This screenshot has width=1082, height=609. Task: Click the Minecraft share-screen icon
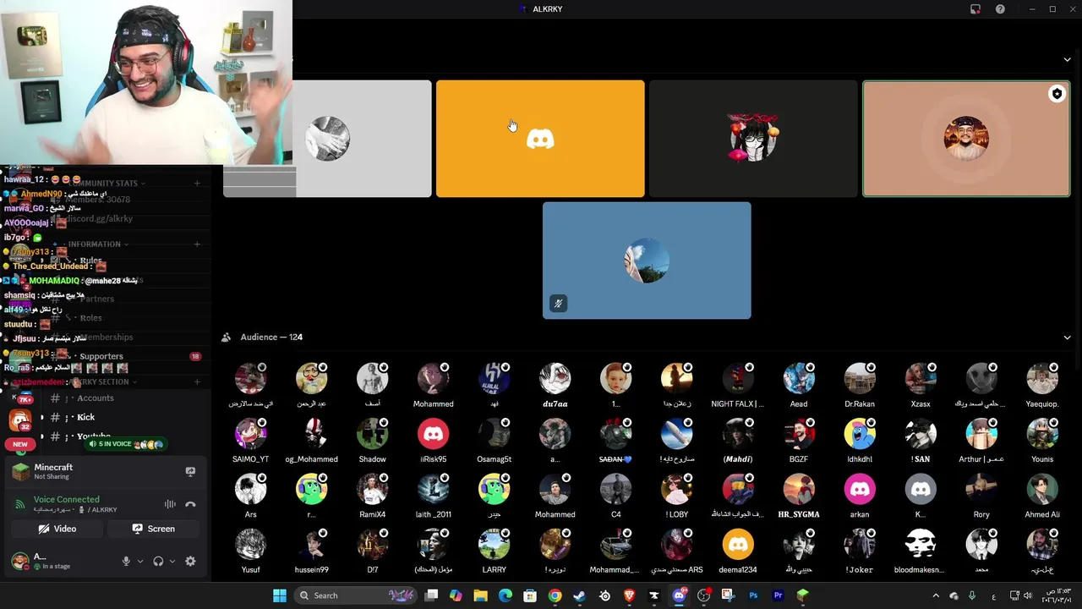coord(190,472)
